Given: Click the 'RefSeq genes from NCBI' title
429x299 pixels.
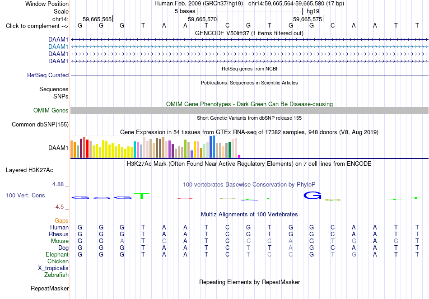Looking at the screenshot, I should [249, 69].
